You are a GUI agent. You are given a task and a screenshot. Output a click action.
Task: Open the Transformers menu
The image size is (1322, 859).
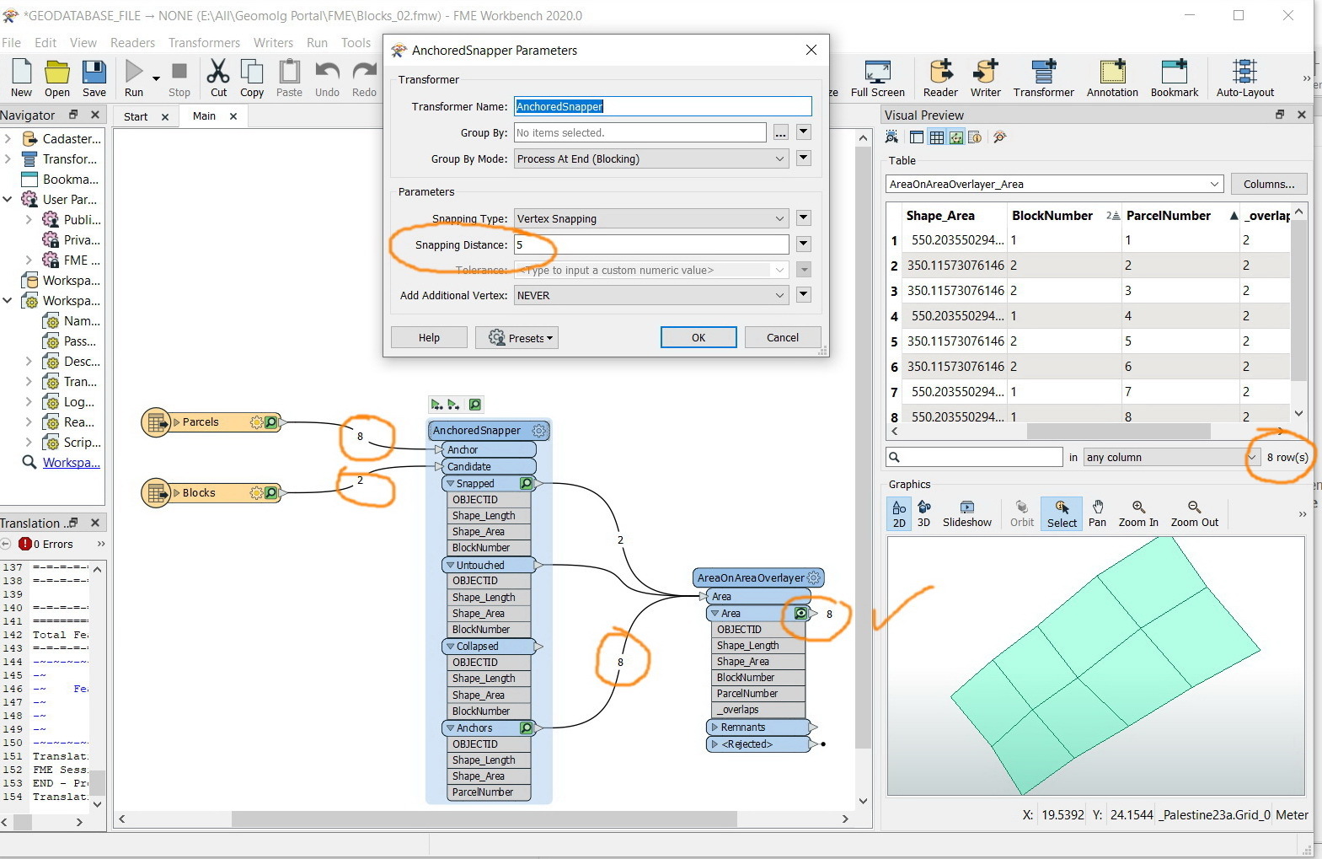pos(204,42)
